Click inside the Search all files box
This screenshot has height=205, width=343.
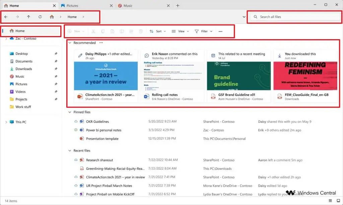295,16
